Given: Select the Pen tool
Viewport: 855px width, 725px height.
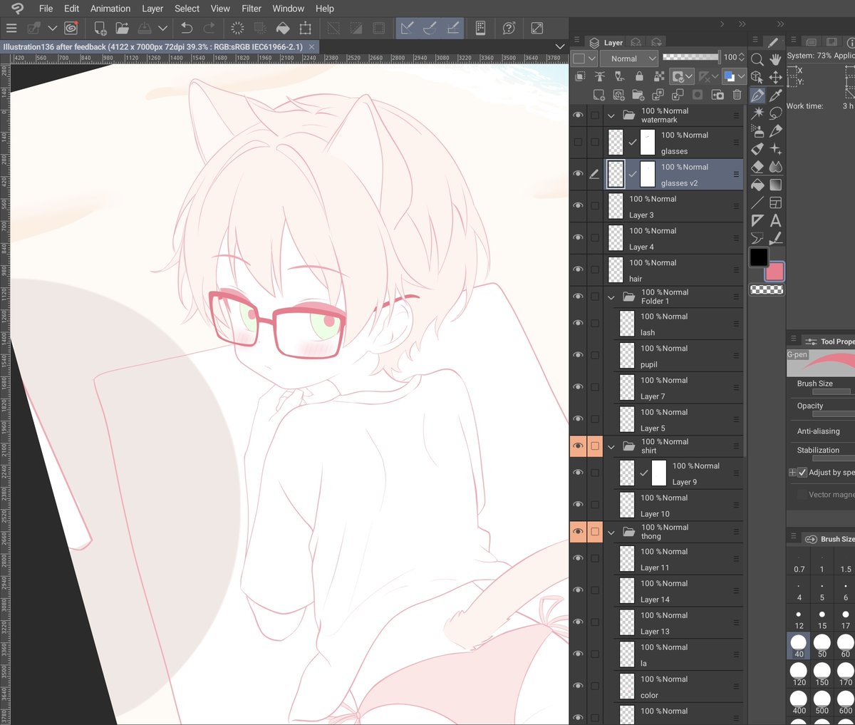Looking at the screenshot, I should click(x=757, y=95).
